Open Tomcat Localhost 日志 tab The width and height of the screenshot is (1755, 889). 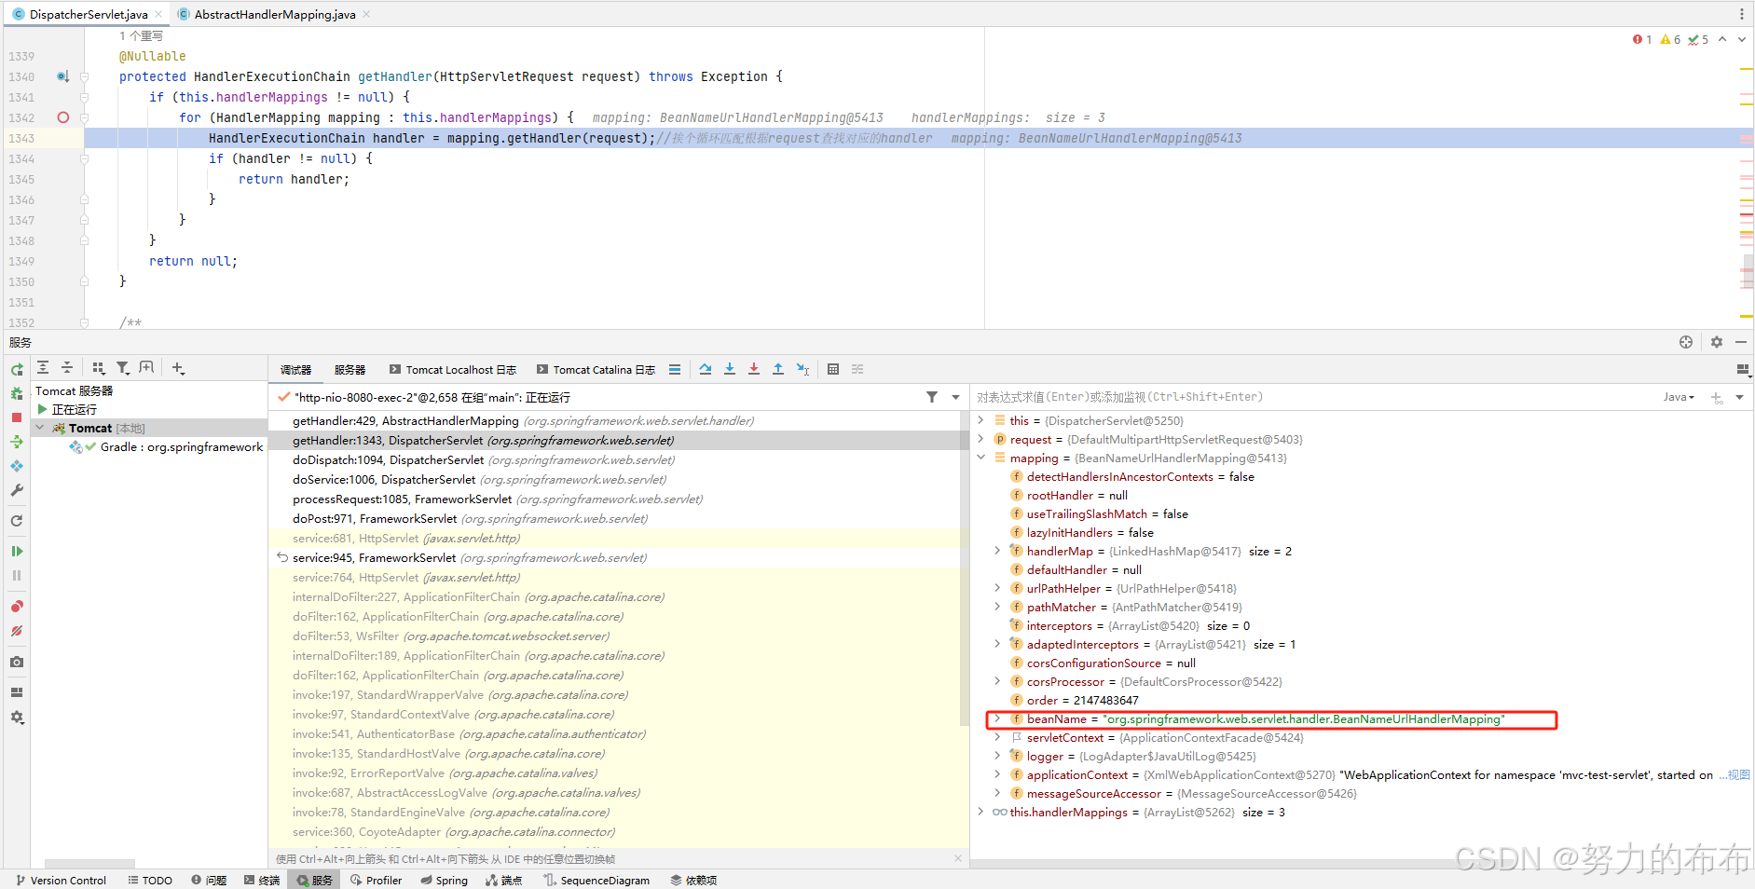[x=453, y=370]
